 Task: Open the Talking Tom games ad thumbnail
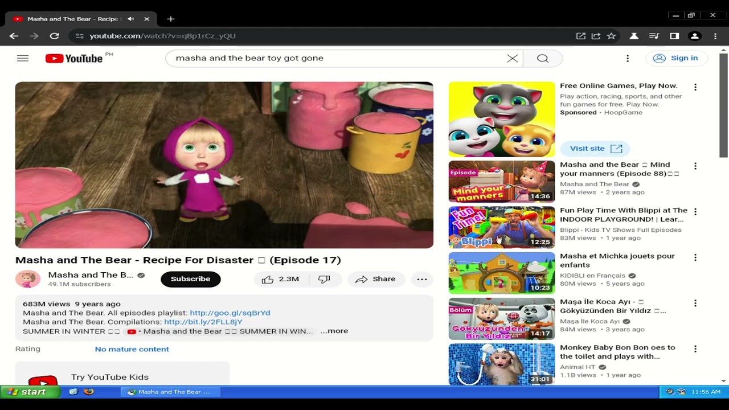(x=502, y=120)
